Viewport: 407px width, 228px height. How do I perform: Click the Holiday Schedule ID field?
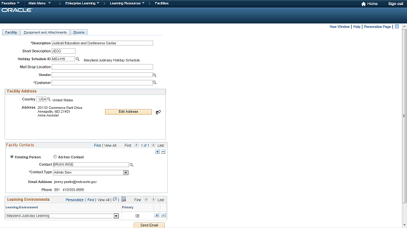[x=63, y=59]
